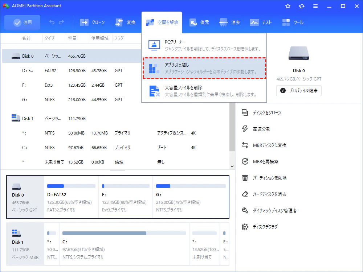Image resolution: width=363 pixels, height=272 pixels.
Task: Click the 適用 apply button
Action: (x=22, y=22)
